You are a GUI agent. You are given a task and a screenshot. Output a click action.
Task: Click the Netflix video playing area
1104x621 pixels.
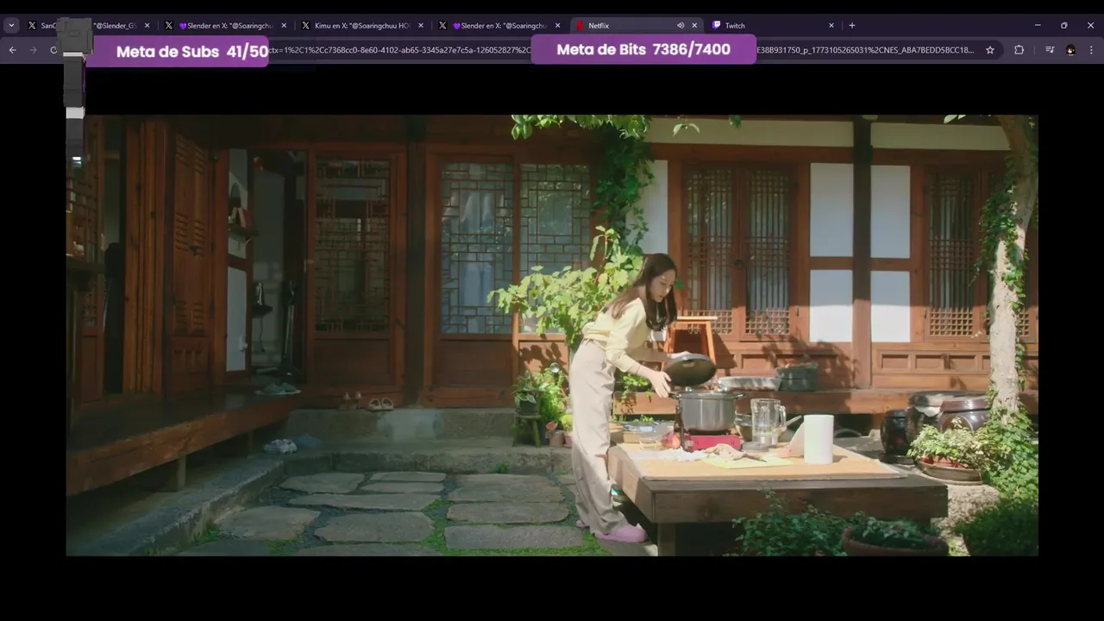[x=552, y=336]
